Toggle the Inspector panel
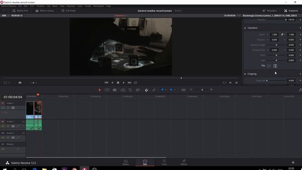 (291, 11)
